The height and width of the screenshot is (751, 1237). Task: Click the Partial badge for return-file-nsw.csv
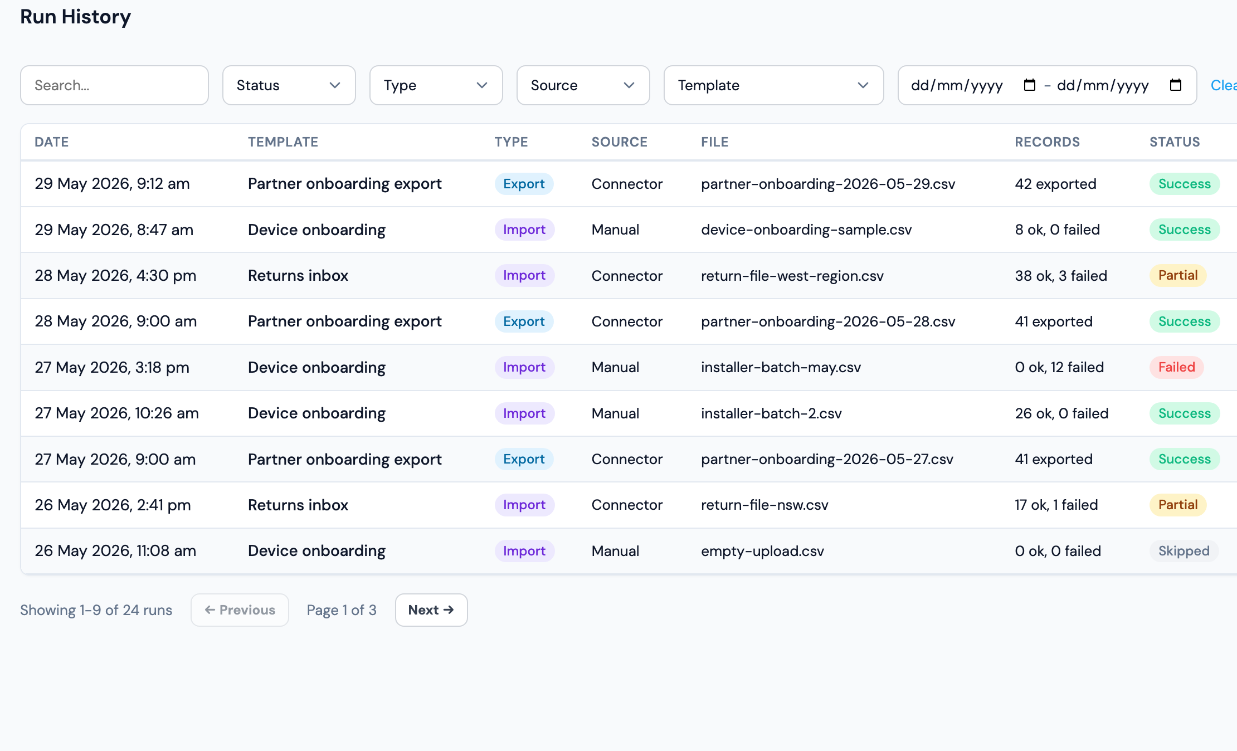1178,505
